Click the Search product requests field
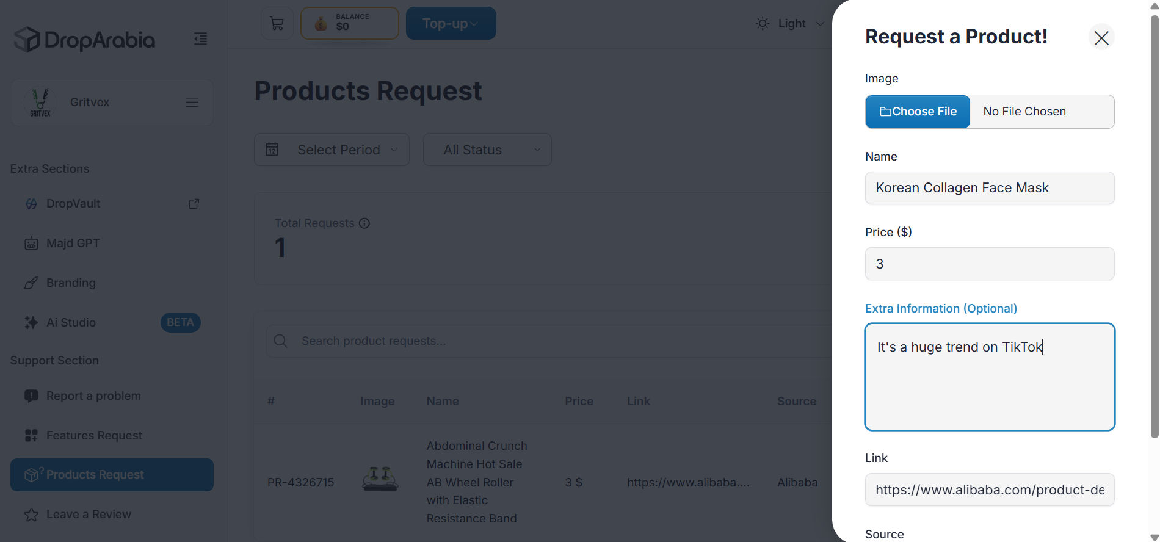This screenshot has width=1160, height=542. pyautogui.click(x=549, y=341)
